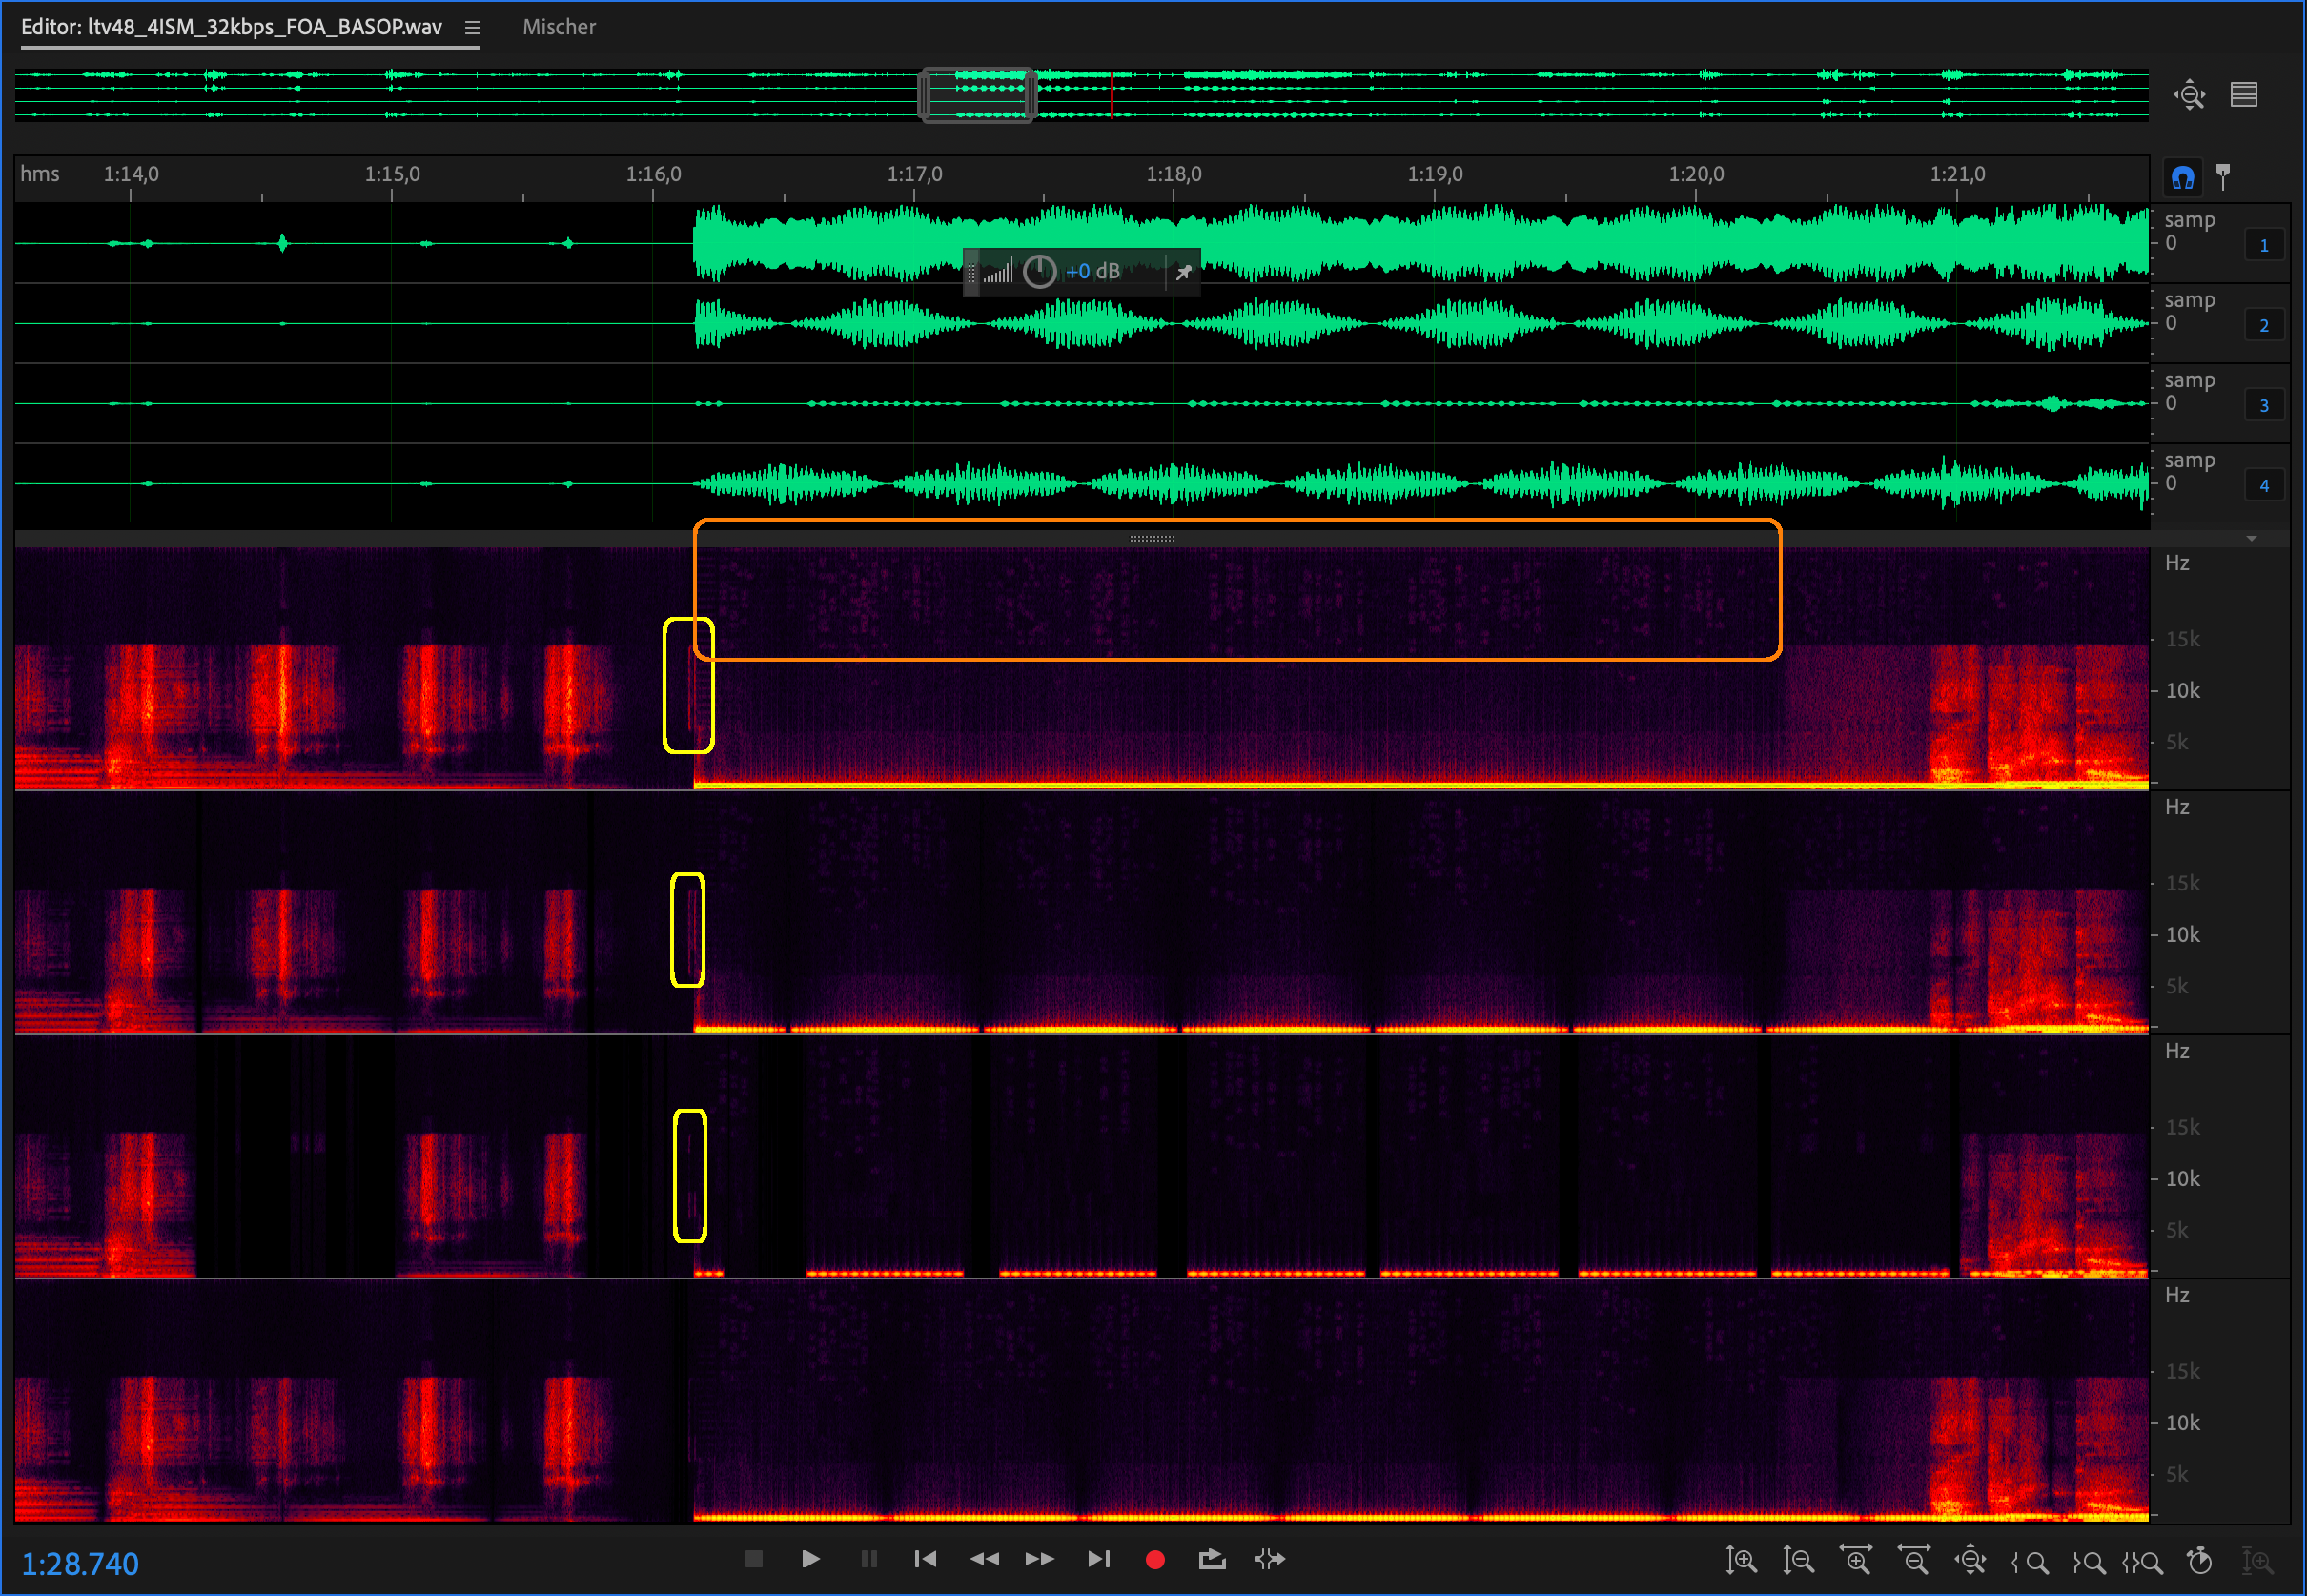The width and height of the screenshot is (2307, 1596).
Task: Click Zoom In Amplitude icon
Action: [1740, 1560]
